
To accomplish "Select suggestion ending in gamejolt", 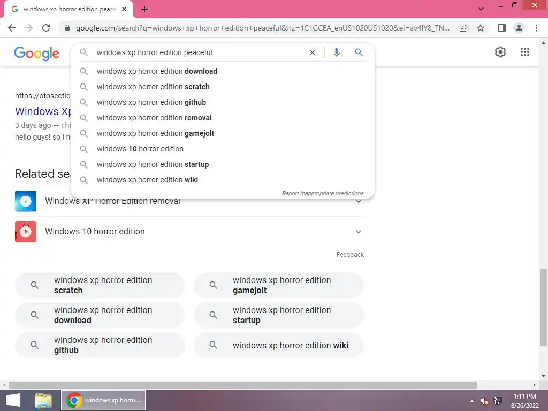I will (223, 133).
